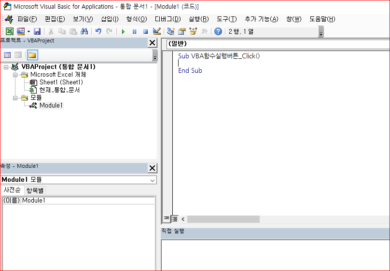Open toolbar options overflow arrow
Image resolution: width=390 pixels, height=271 pixels.
pos(321,32)
